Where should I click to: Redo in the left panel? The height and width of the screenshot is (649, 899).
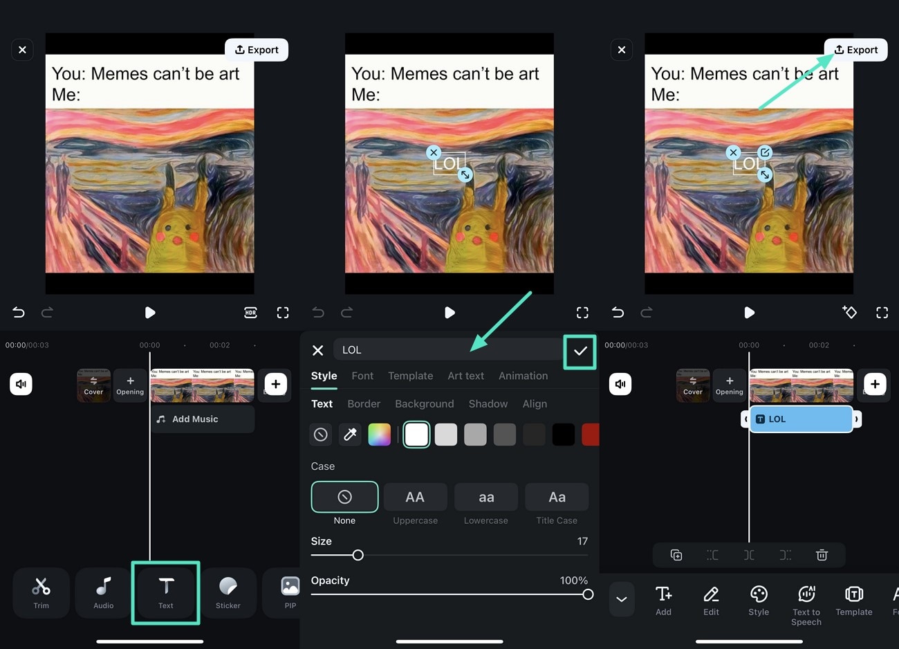47,313
